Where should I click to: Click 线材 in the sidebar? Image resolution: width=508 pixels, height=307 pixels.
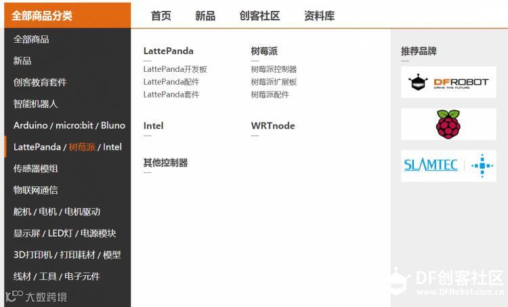[x=22, y=277]
